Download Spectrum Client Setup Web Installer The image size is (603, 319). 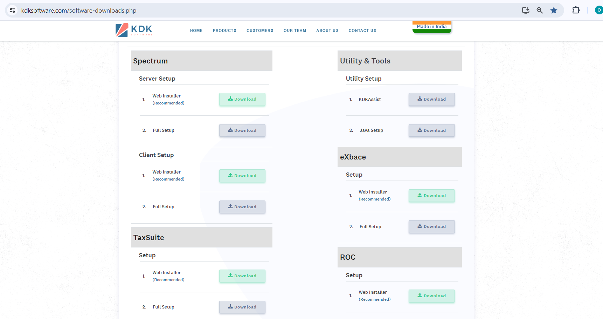(x=242, y=176)
